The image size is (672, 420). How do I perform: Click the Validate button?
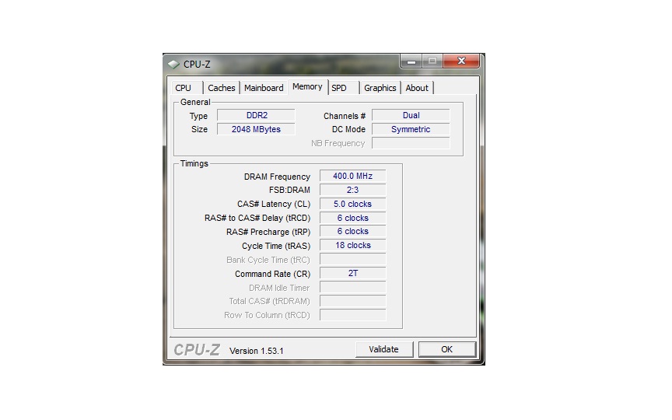384,349
